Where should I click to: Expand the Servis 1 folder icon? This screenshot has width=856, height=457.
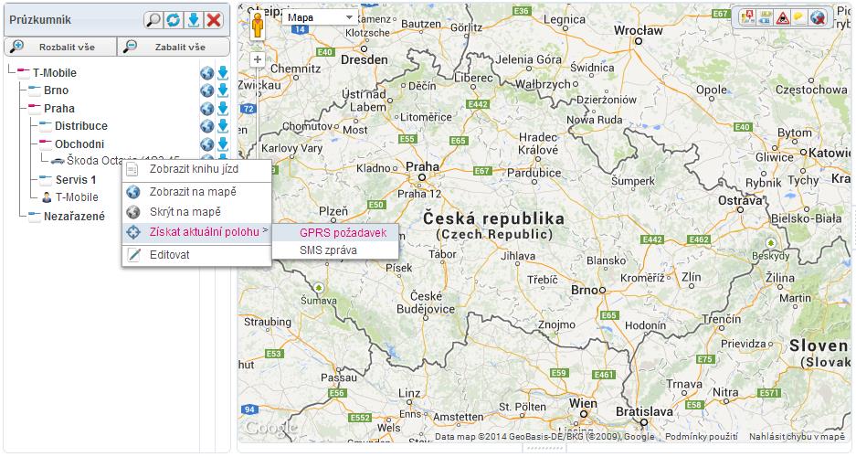[46, 179]
